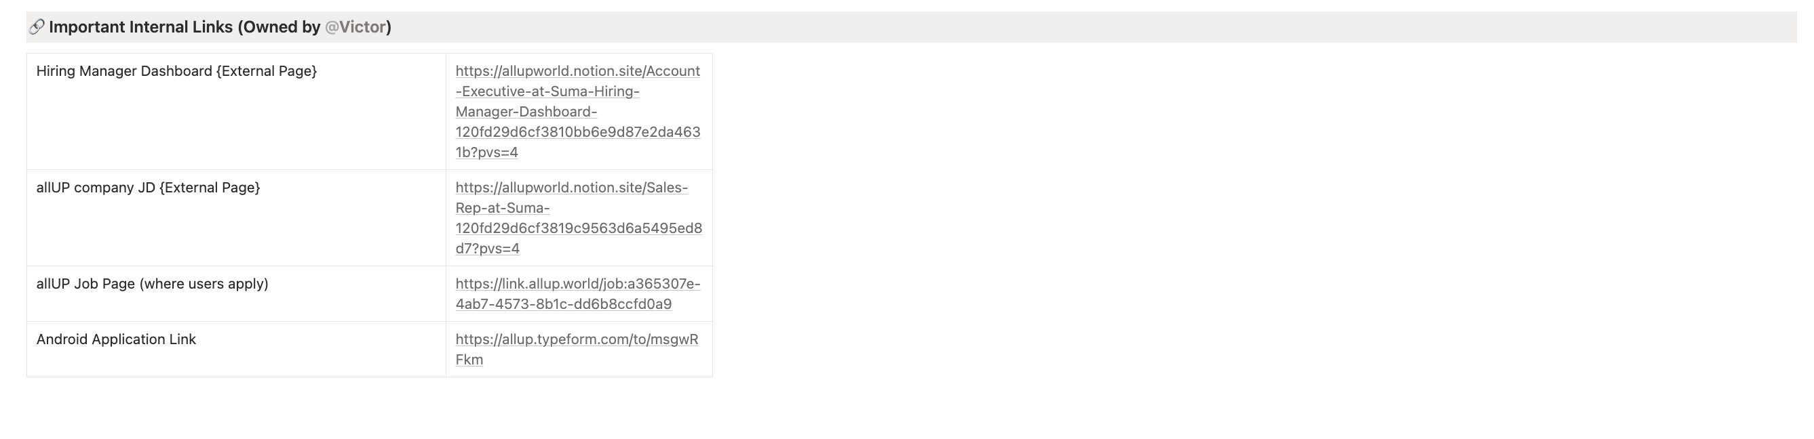1814x439 pixels.
Task: Click the gray heading bar background
Action: [x=1056, y=26]
